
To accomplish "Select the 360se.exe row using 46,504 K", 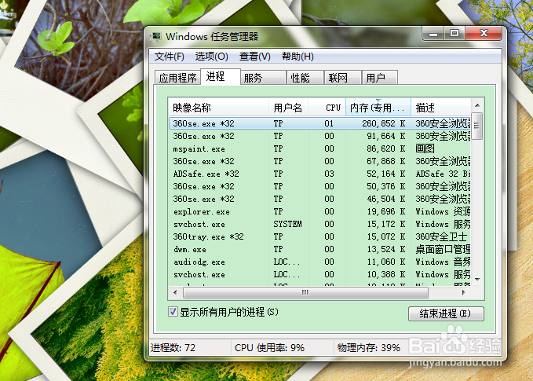I will click(319, 199).
